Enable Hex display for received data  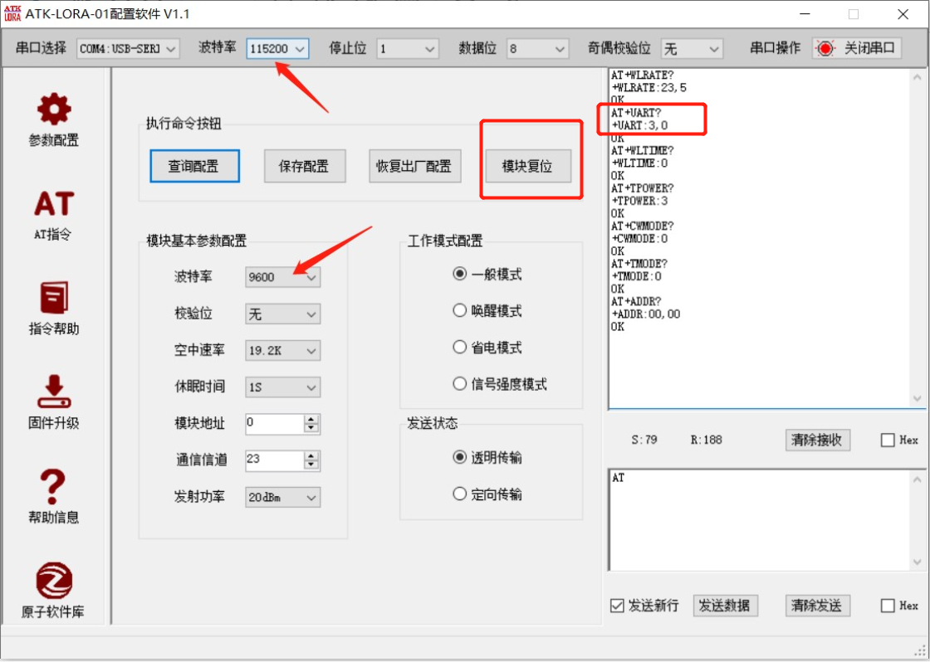[888, 440]
